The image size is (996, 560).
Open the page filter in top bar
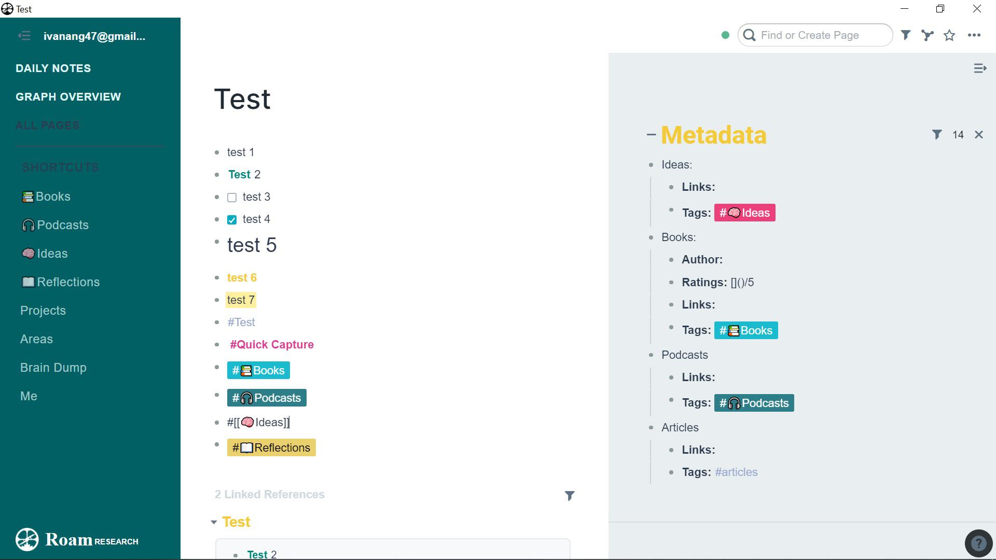[905, 35]
